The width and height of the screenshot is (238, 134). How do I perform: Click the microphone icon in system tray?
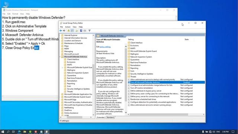pos(203,132)
